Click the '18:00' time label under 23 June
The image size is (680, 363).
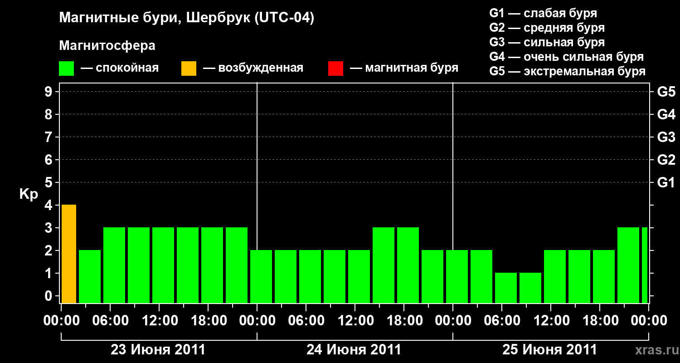(208, 320)
